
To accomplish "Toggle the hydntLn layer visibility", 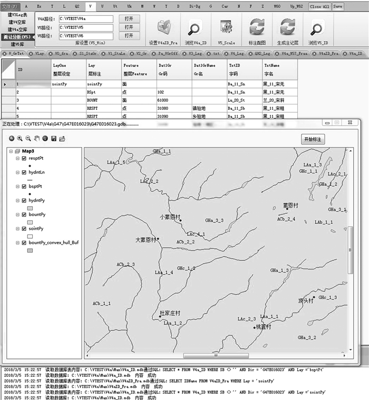I will pyautogui.click(x=24, y=172).
